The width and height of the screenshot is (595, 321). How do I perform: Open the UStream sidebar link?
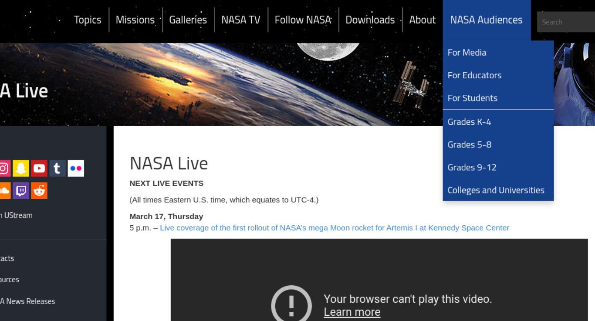coord(16,215)
